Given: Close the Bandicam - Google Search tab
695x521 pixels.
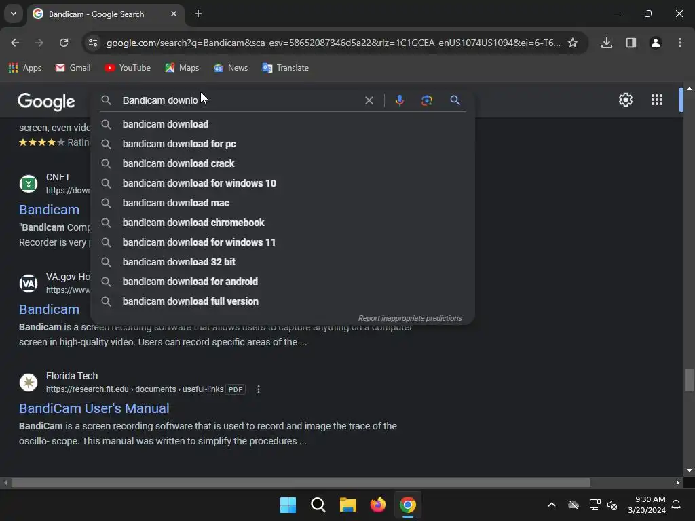Looking at the screenshot, I should tap(174, 14).
